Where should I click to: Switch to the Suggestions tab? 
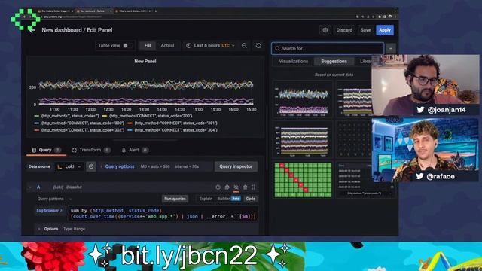(x=334, y=62)
